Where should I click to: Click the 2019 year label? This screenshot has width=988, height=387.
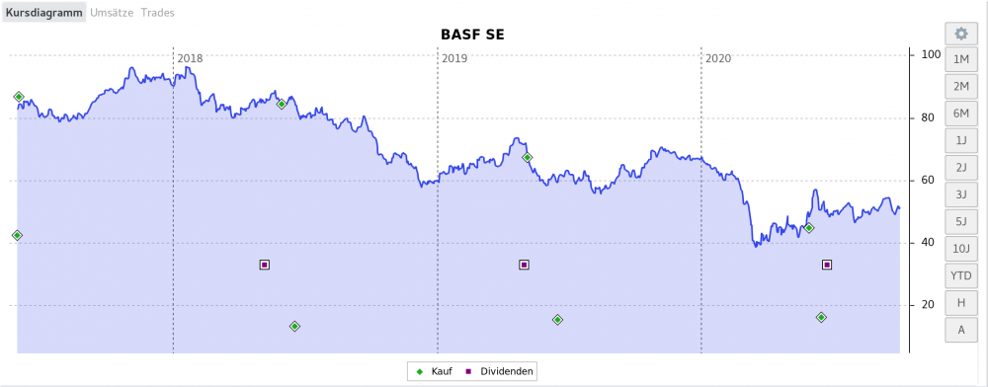pyautogui.click(x=453, y=58)
